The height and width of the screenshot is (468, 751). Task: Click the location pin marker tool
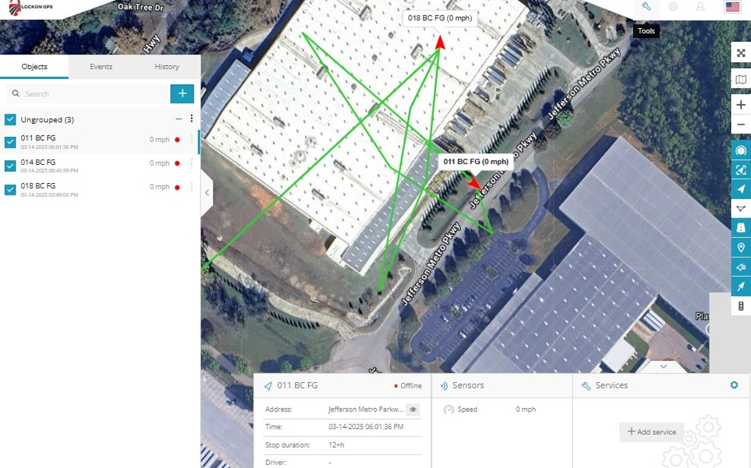click(x=741, y=247)
